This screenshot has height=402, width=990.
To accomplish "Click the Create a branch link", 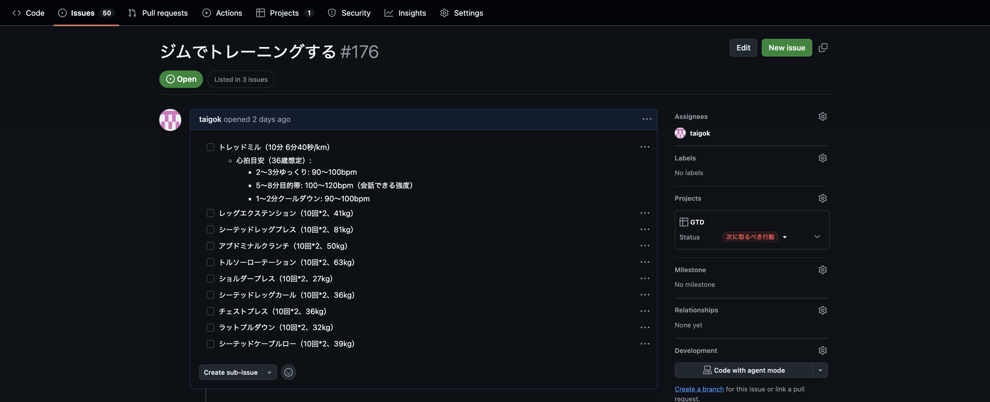I will pyautogui.click(x=699, y=389).
